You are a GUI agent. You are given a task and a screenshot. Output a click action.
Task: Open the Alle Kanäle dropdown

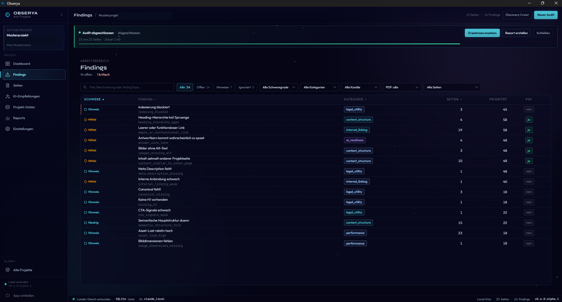361,87
